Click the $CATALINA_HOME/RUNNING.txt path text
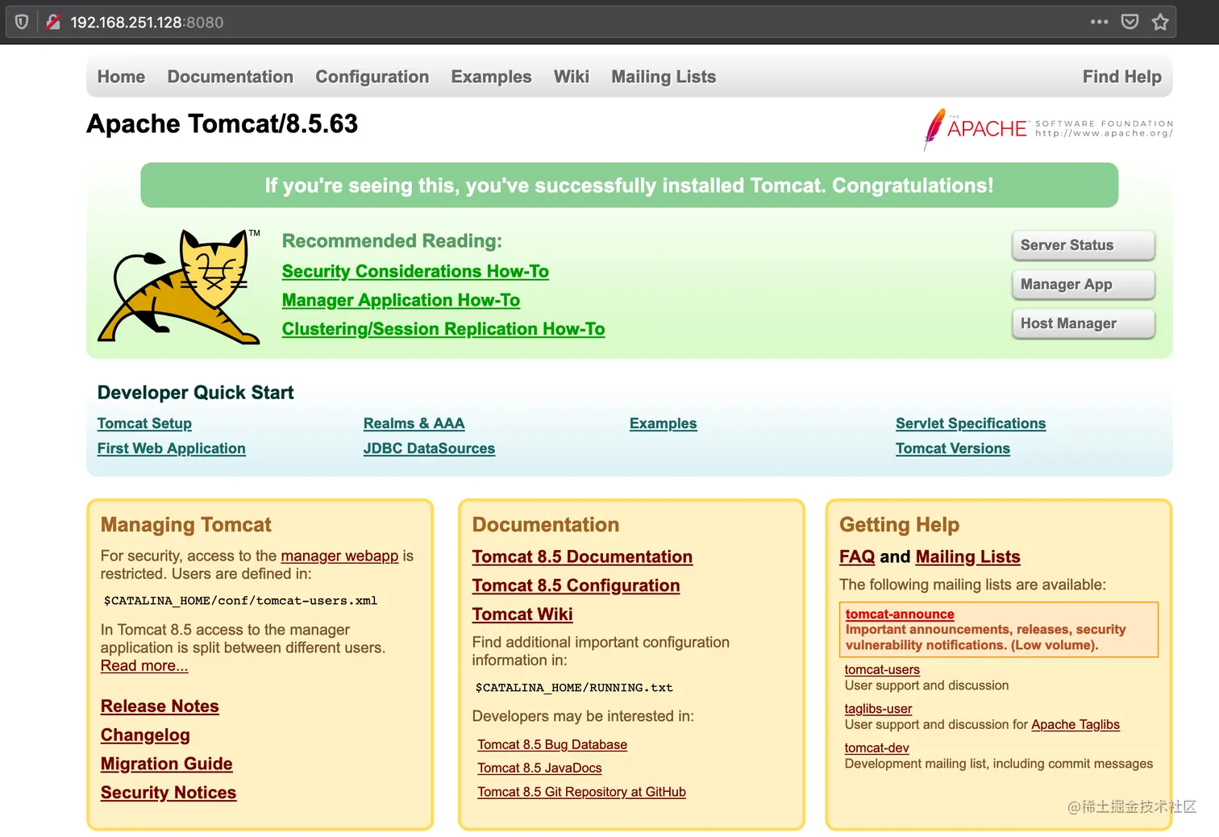The image size is (1219, 837). click(574, 688)
